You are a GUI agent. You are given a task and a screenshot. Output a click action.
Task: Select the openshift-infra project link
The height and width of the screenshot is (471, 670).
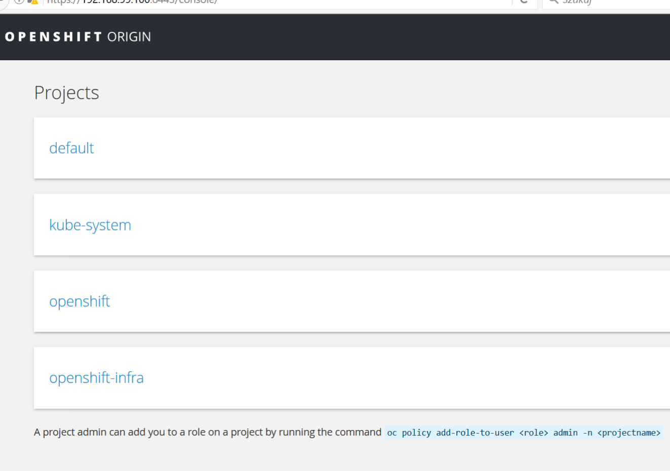96,378
